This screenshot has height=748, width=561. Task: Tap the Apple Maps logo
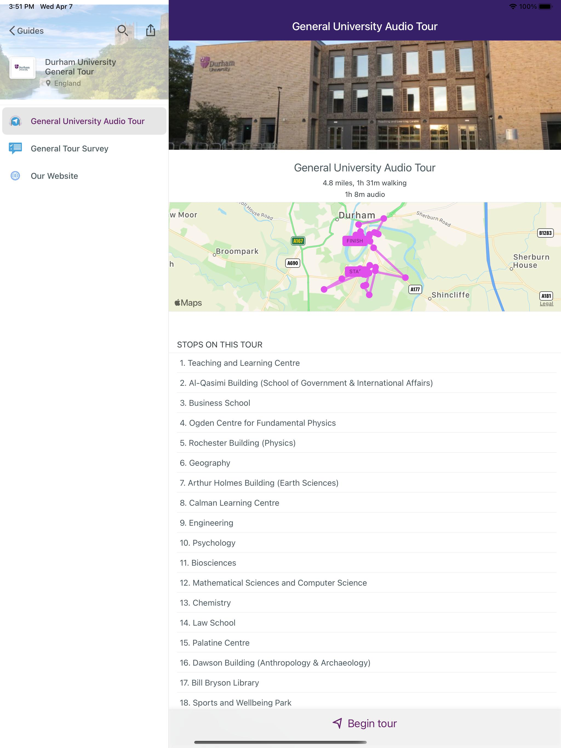tap(188, 303)
